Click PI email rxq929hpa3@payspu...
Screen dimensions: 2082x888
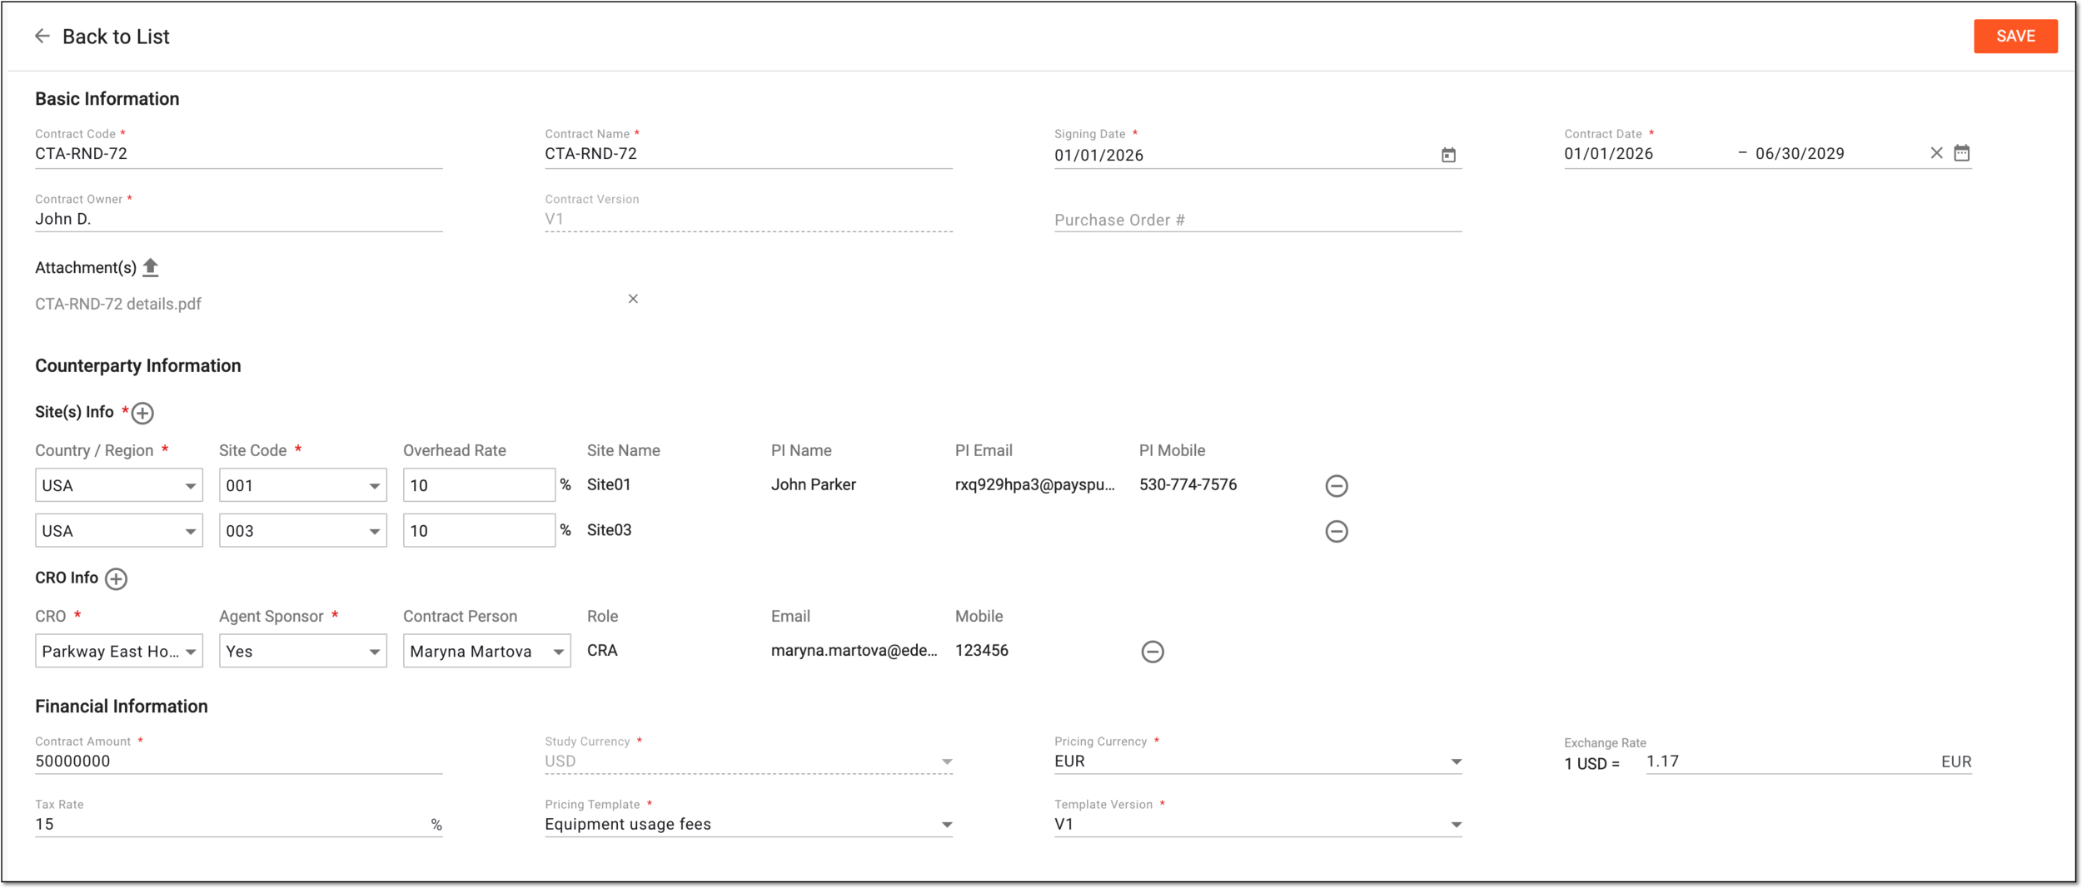[x=1034, y=484]
